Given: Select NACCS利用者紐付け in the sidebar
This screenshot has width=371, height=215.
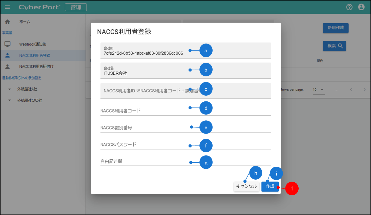Looking at the screenshot, I should (x=36, y=67).
